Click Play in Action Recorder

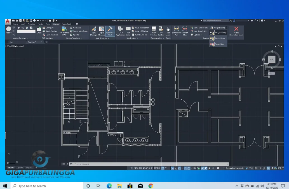coord(21,28)
